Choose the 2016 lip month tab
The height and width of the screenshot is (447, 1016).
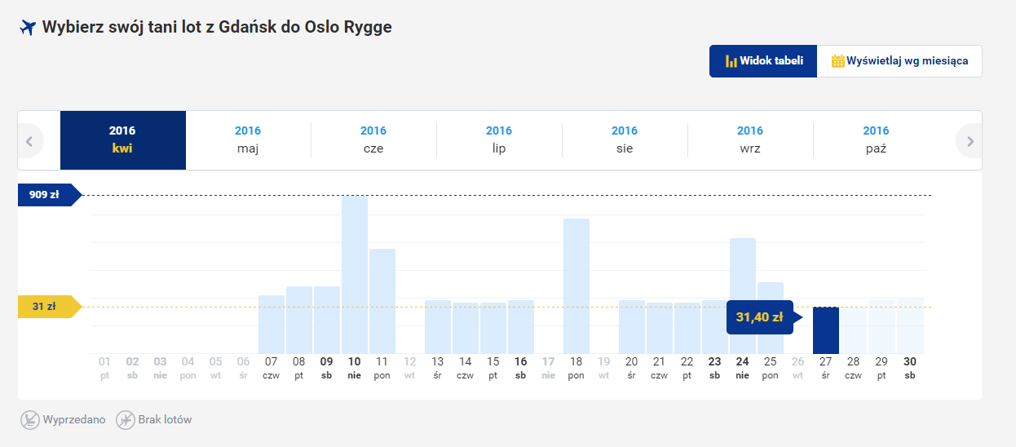click(499, 140)
